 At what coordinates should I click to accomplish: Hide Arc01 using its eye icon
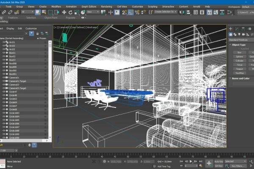tap(4, 42)
